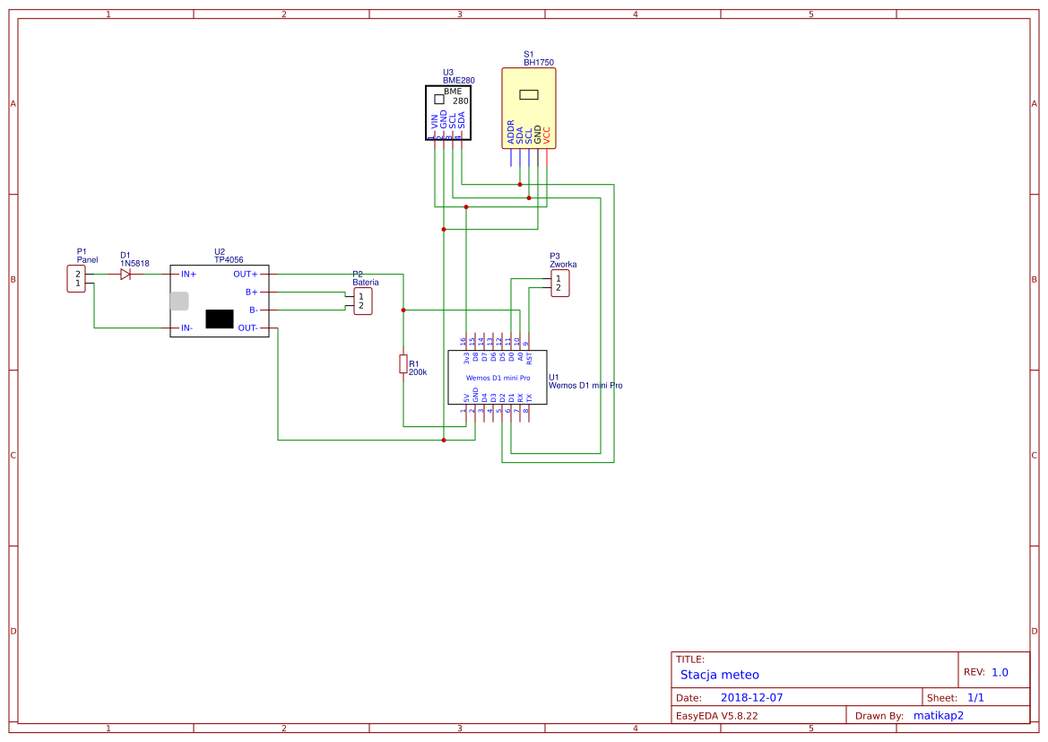1048x742 pixels.
Task: Select the 1N5818 diode symbol D1
Action: [126, 274]
